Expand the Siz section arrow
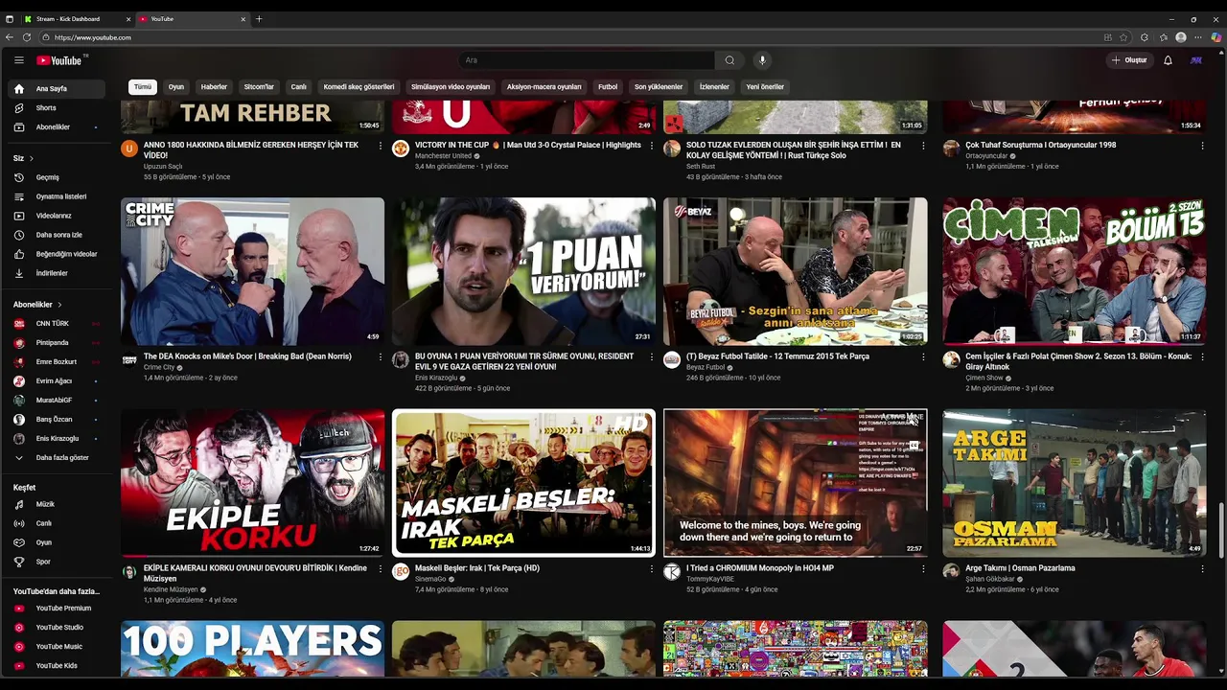This screenshot has width=1227, height=690. point(31,158)
